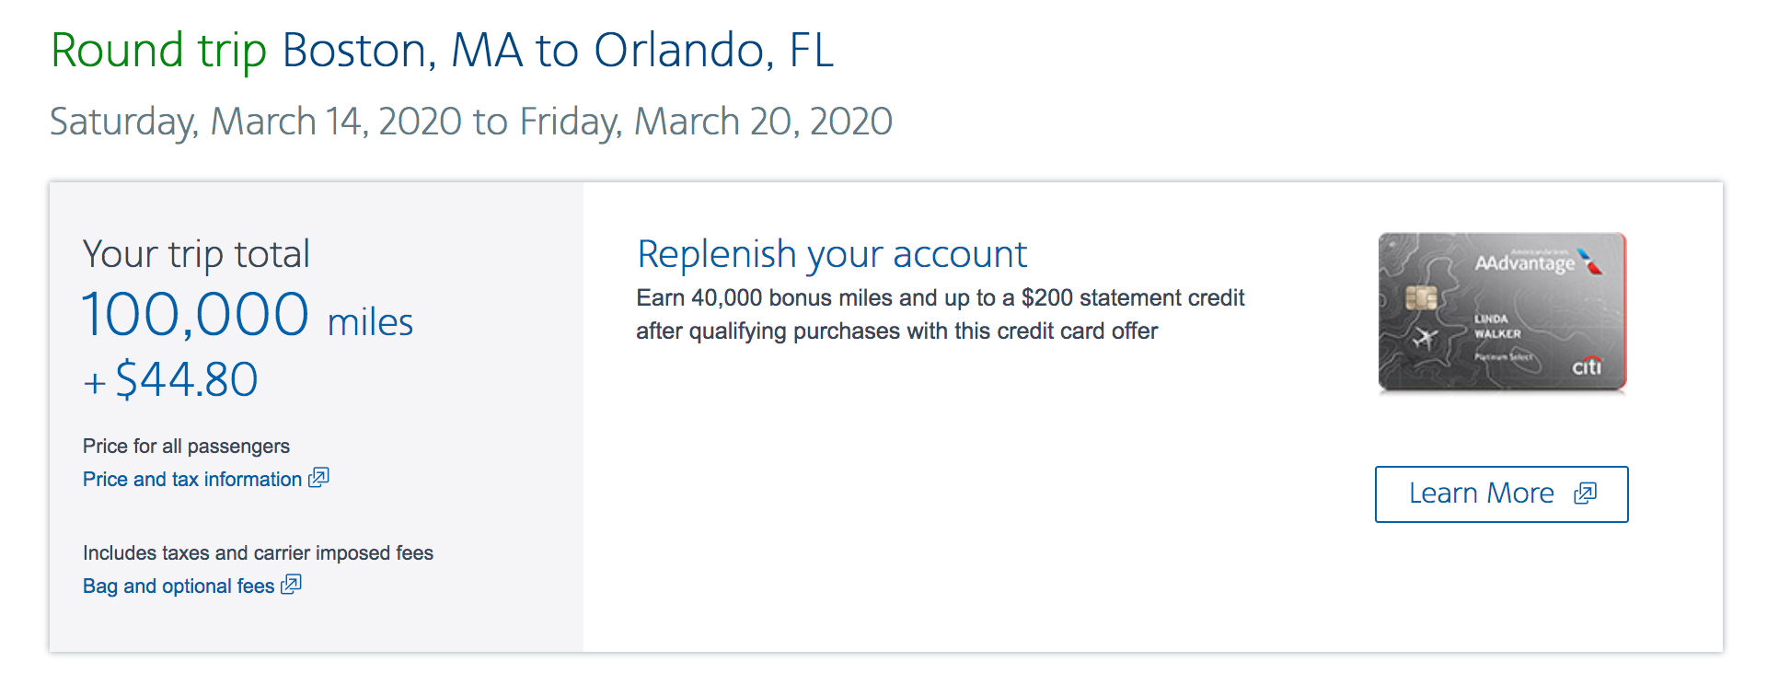Click the external-link icon inside Learn More
1767x685 pixels.
(x=1585, y=493)
